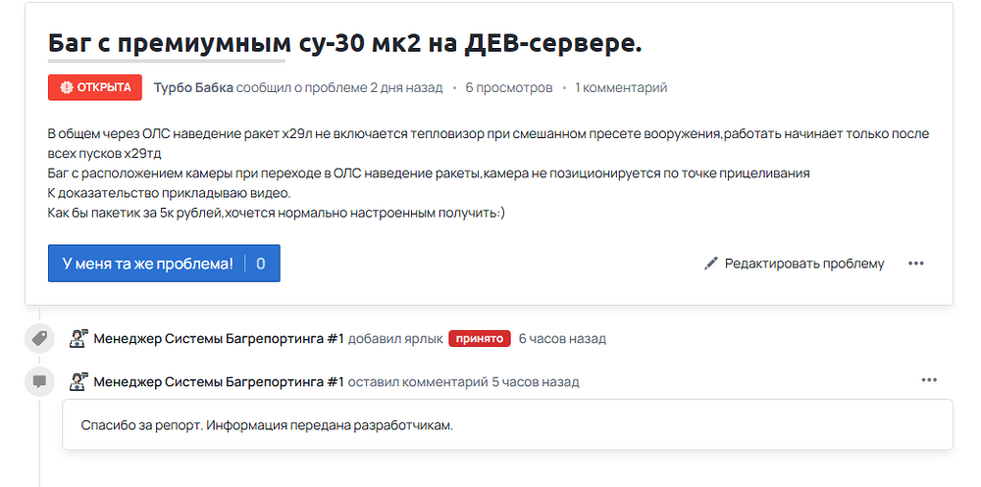This screenshot has height=487, width=981.
Task: Open the three-dot menu of the issue card
Action: 916,264
